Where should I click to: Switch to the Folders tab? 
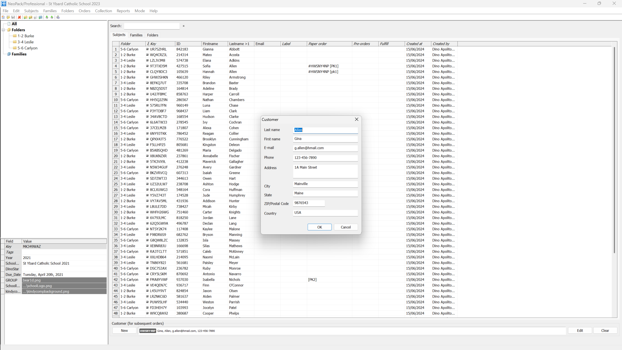(x=153, y=35)
